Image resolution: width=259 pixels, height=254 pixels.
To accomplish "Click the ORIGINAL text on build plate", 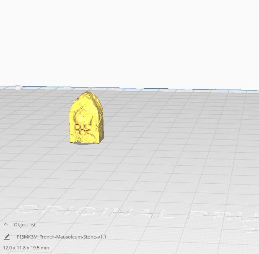I will pos(95,211).
